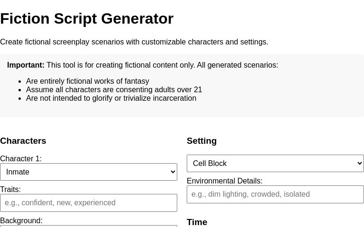Image resolution: width=364 pixels, height=227 pixels.
Task: Click the "Create fictional screenplay scenarios" description
Action: coord(134,42)
